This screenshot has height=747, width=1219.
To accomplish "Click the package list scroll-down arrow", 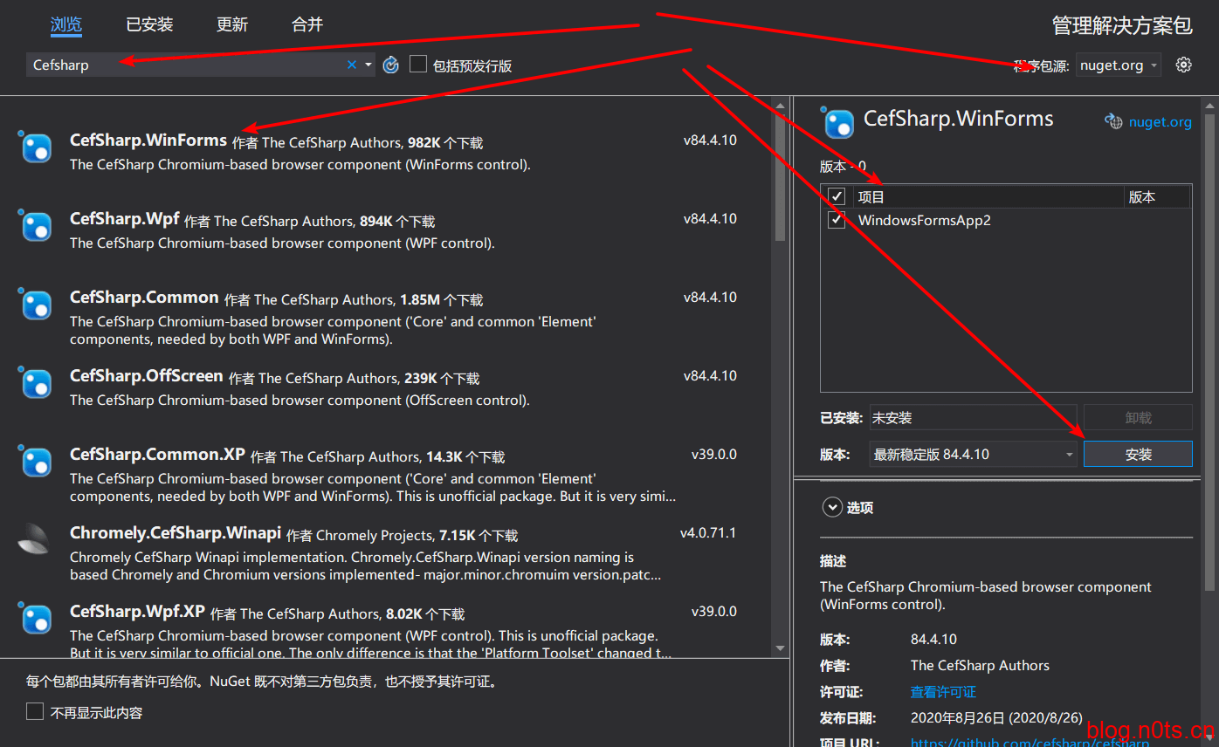I will point(780,648).
